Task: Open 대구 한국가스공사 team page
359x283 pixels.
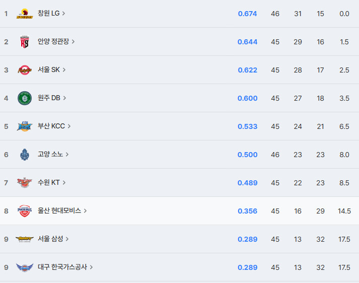Action: [x=62, y=267]
